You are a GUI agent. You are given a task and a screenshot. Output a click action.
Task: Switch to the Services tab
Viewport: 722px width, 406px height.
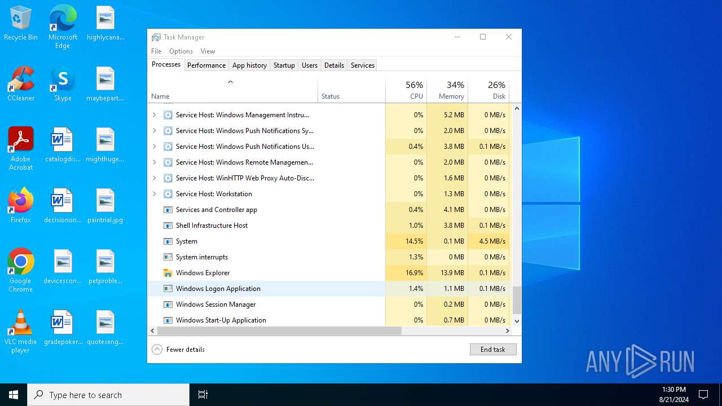tap(363, 65)
